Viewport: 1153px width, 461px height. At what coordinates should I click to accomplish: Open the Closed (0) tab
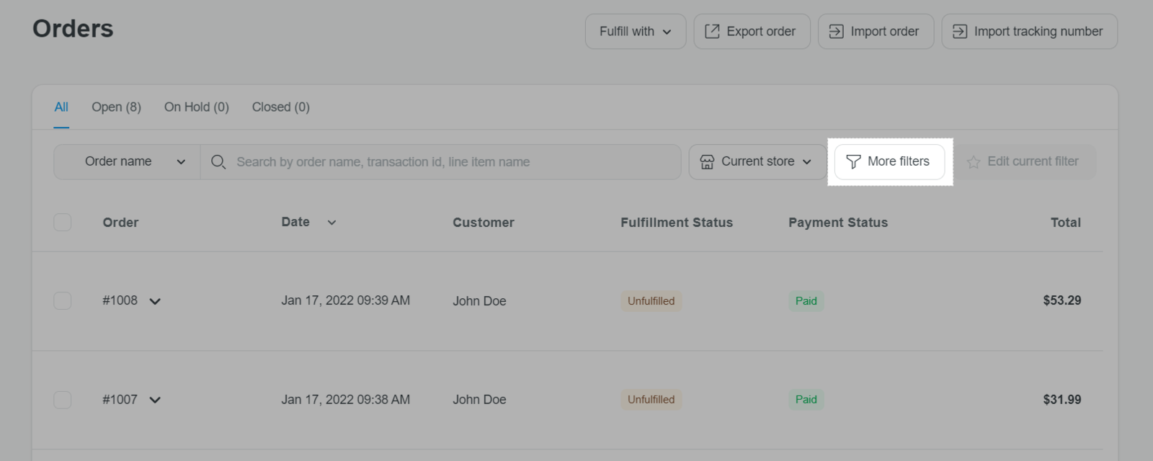click(280, 107)
